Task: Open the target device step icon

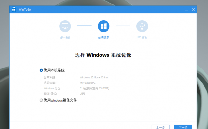Action: tap(65, 26)
